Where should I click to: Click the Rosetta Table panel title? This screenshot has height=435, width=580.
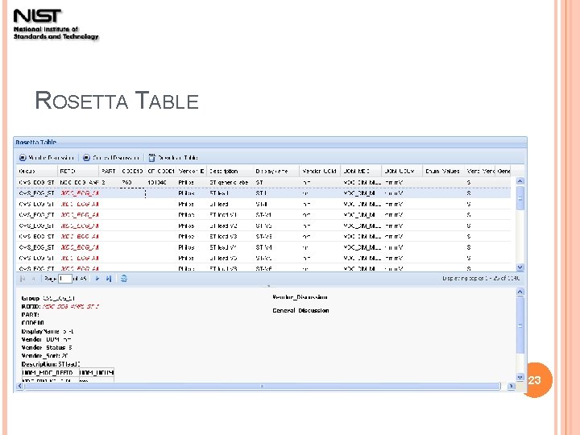36,142
